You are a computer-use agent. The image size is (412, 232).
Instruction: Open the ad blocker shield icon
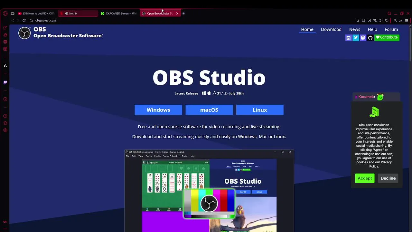[369, 21]
